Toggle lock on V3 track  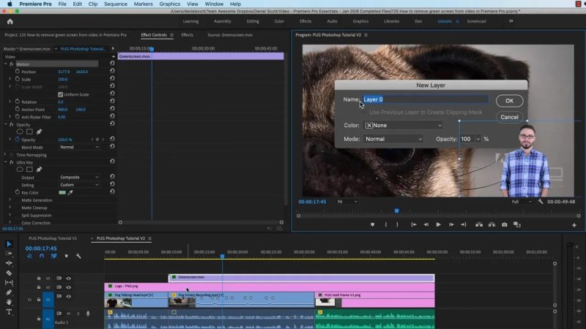39,279
